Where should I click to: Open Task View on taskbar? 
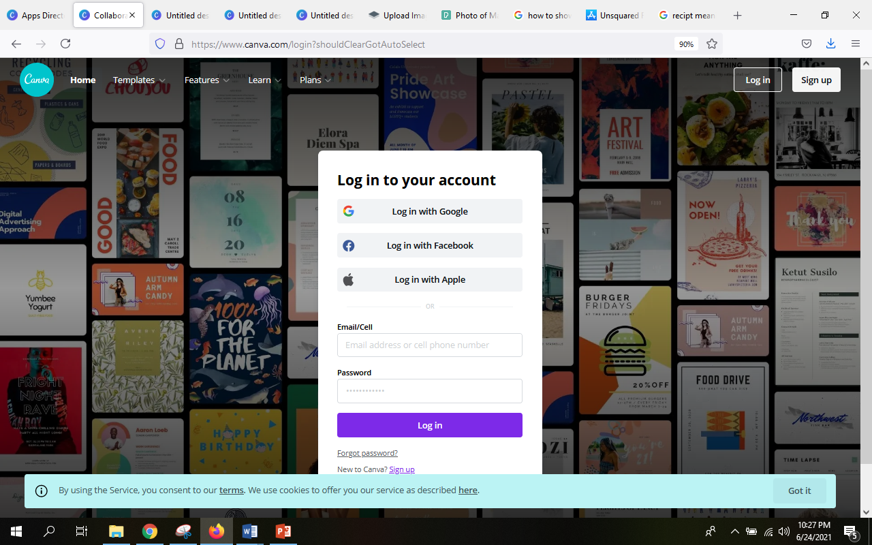click(x=81, y=531)
